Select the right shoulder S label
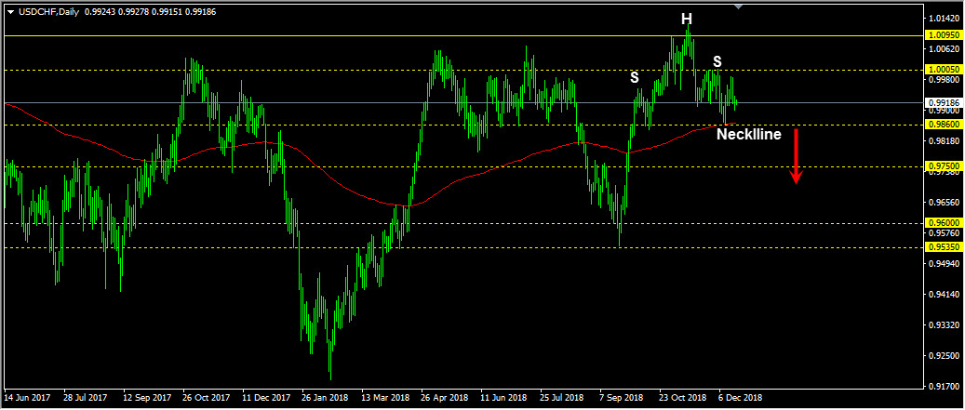 coord(717,61)
